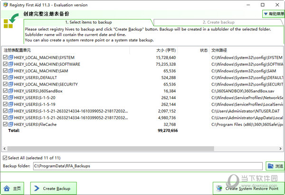This screenshot has height=195, width=285.
Task: Click the hive icon of the 2,097,152-byte row
Action: pos(11,111)
